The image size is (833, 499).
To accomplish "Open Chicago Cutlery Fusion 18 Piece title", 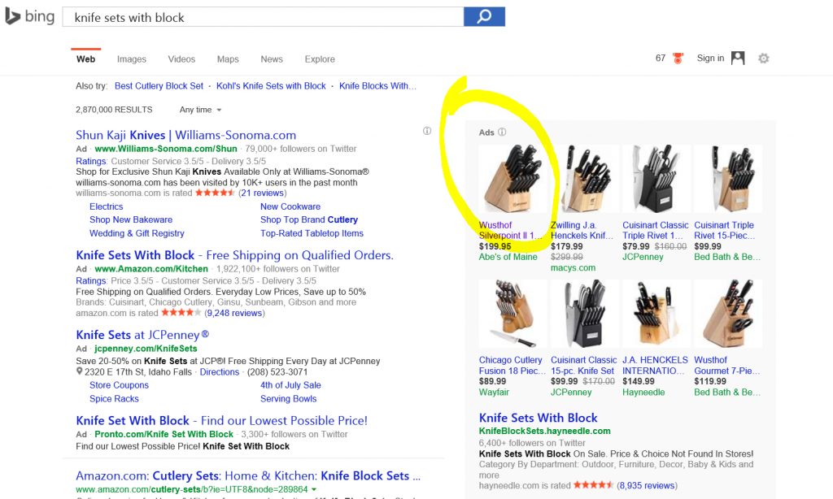I will click(x=512, y=365).
